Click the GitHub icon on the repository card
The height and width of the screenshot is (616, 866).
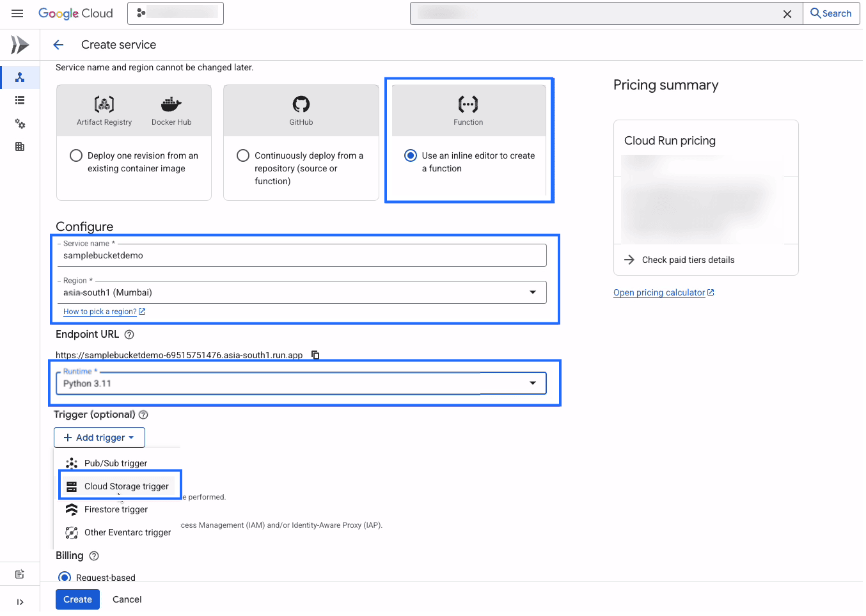(x=301, y=104)
